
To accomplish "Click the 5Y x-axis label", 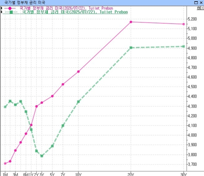I will click(52, 174).
